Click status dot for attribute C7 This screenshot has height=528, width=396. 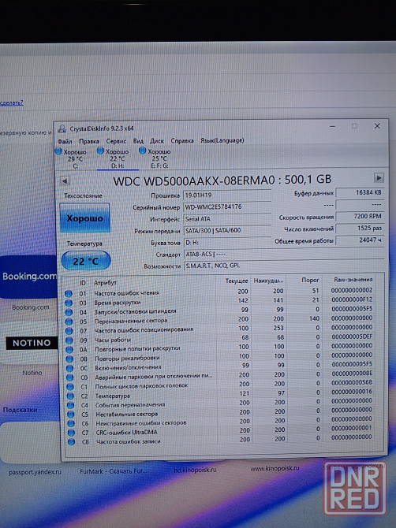click(x=71, y=433)
